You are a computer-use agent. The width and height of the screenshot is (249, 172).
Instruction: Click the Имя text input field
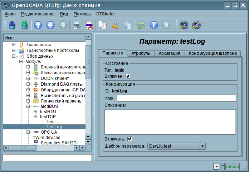coord(176,98)
